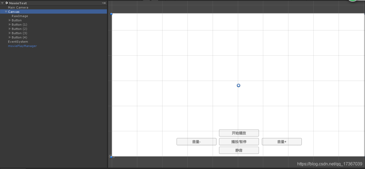Open the Hierarchy panel options menu icon

coord(104,3)
